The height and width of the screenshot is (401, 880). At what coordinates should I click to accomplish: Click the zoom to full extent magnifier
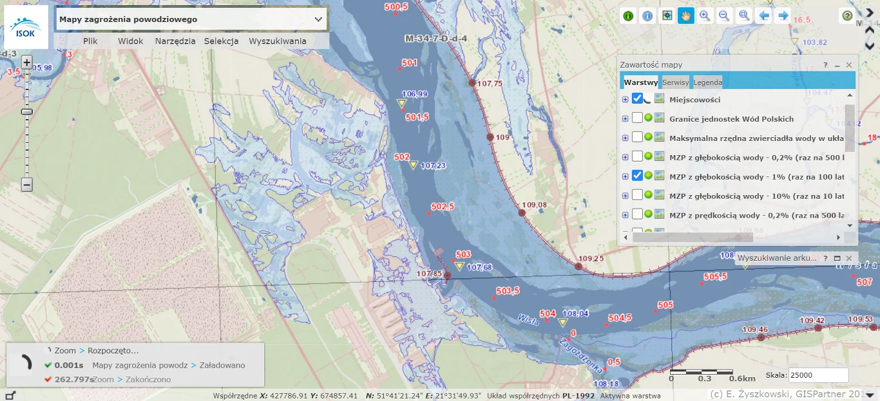pos(744,16)
